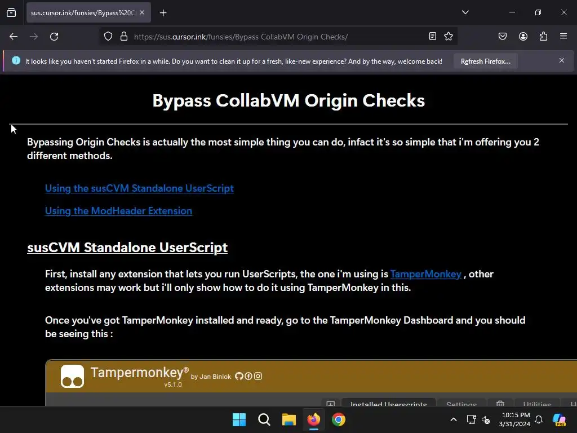Dismiss the Firefox refresh notification bar

pyautogui.click(x=562, y=60)
